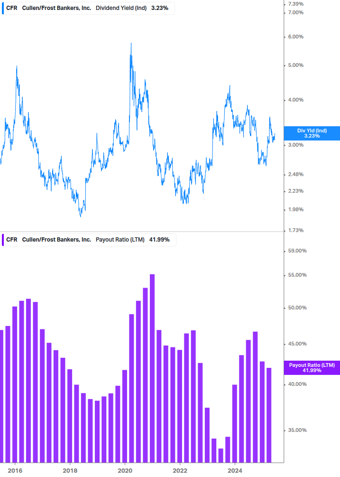Click the 45.00% tick on payout axis
This screenshot has width=340, height=477.
click(297, 344)
